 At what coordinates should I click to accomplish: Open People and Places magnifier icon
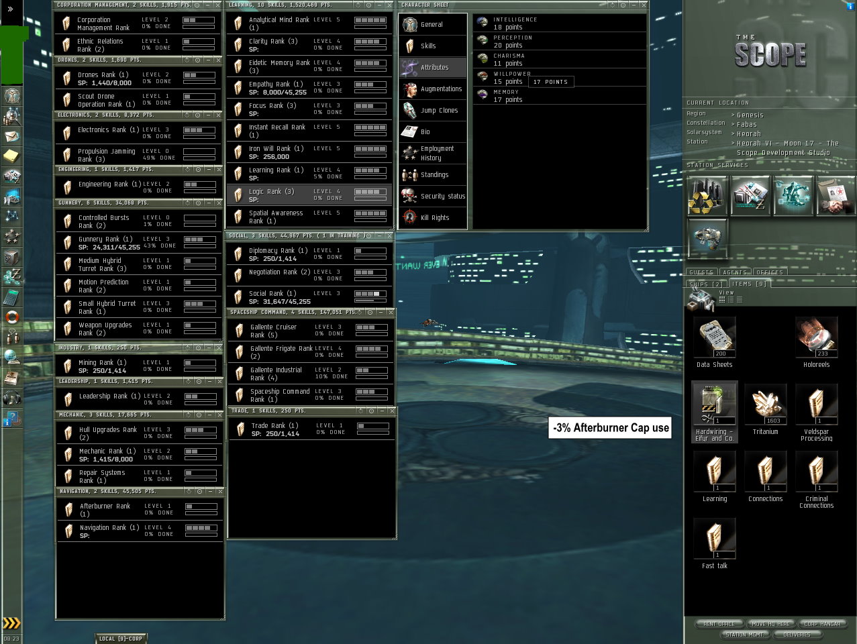11,116
